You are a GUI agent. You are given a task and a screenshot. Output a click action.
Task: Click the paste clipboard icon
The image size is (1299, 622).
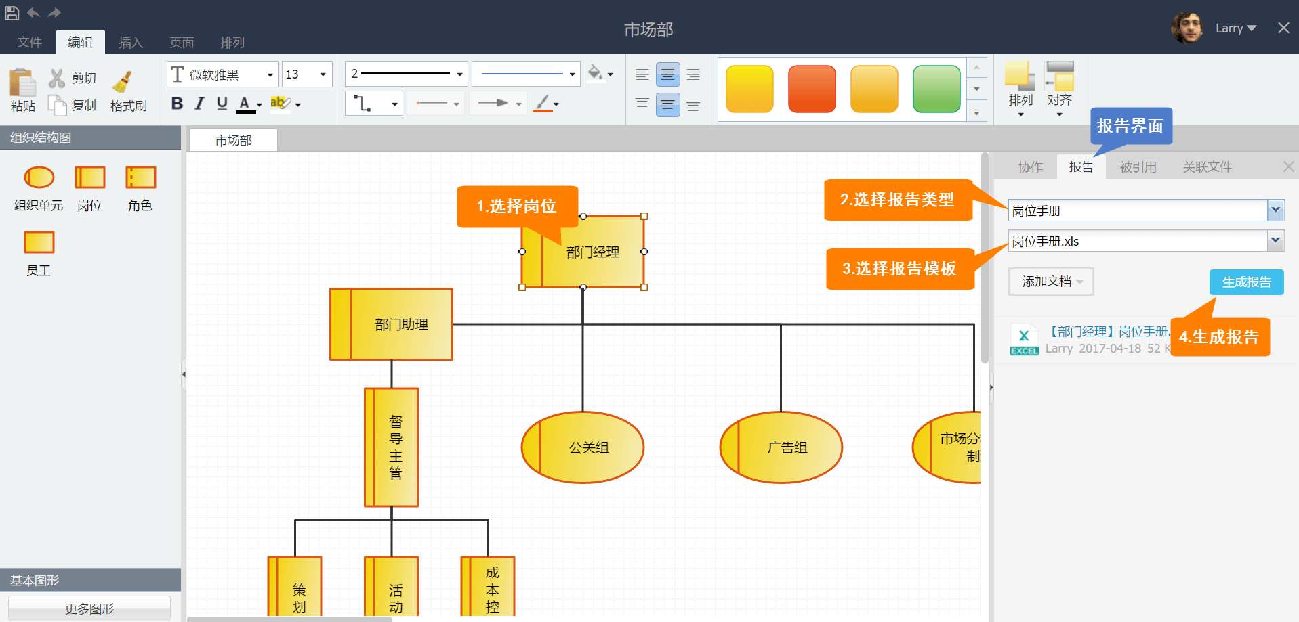[x=22, y=83]
